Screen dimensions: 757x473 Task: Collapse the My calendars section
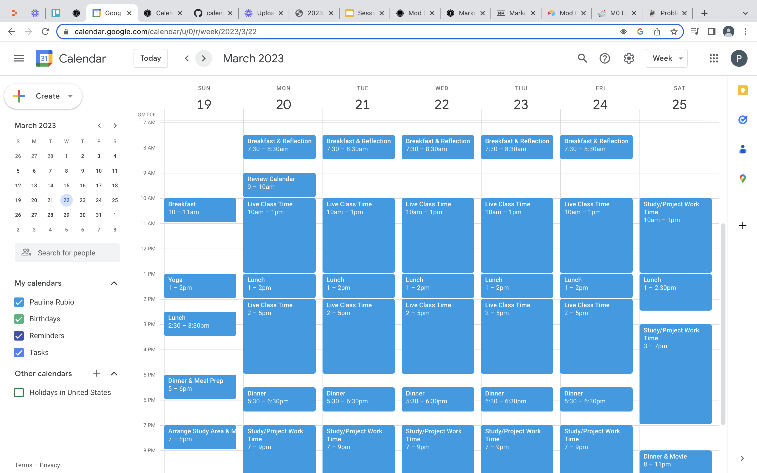tap(114, 283)
